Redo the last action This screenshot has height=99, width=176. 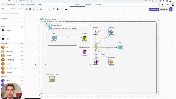tap(49, 9)
